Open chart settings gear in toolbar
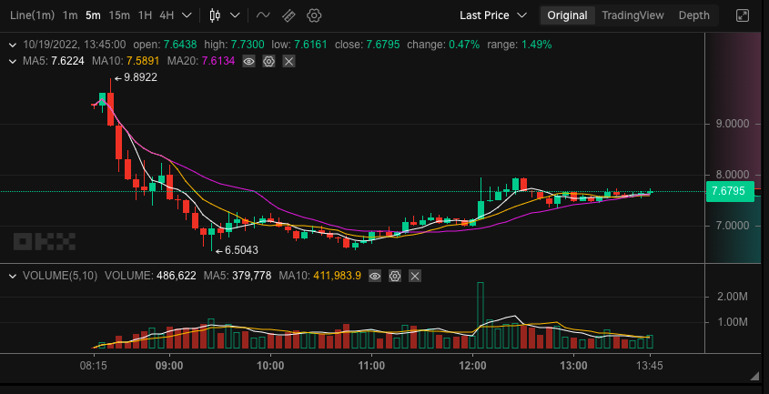Screen dimensions: 769x394 (314, 15)
